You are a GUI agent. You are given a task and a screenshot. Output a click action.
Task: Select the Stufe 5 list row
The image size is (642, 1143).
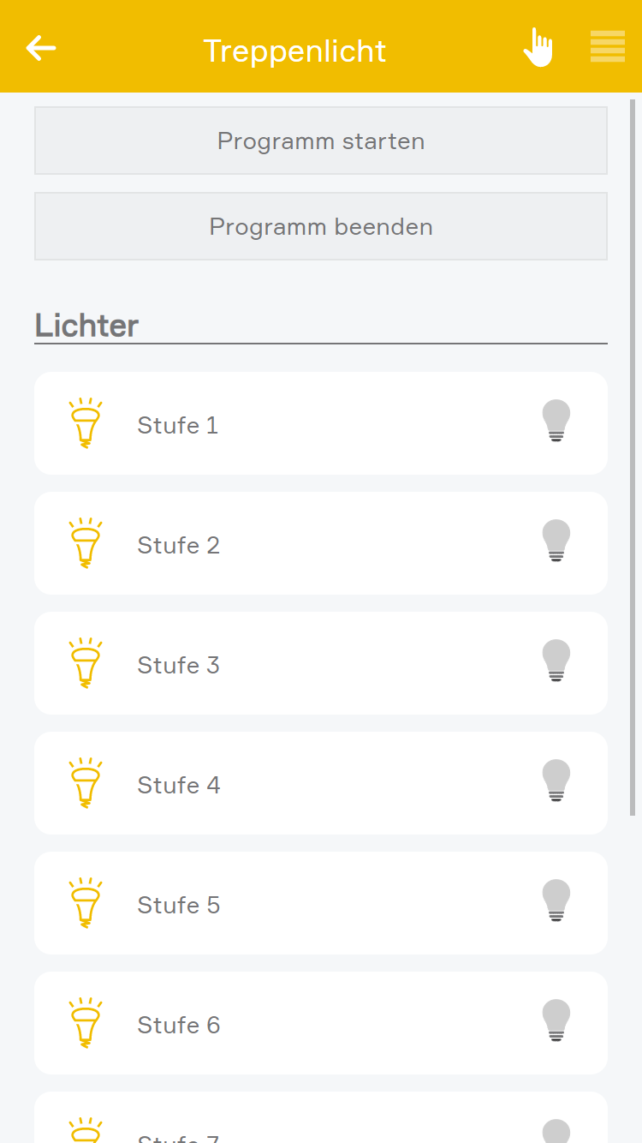(x=321, y=903)
